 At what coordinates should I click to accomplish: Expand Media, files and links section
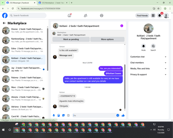pyautogui.click(x=148, y=69)
